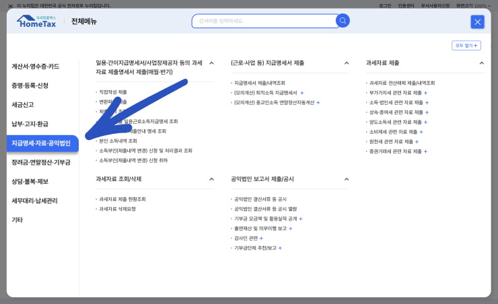Screen dimensions: 498x304
Task: Collapse the 공익법인 보고서 제출/공시 section
Action: coord(346,180)
